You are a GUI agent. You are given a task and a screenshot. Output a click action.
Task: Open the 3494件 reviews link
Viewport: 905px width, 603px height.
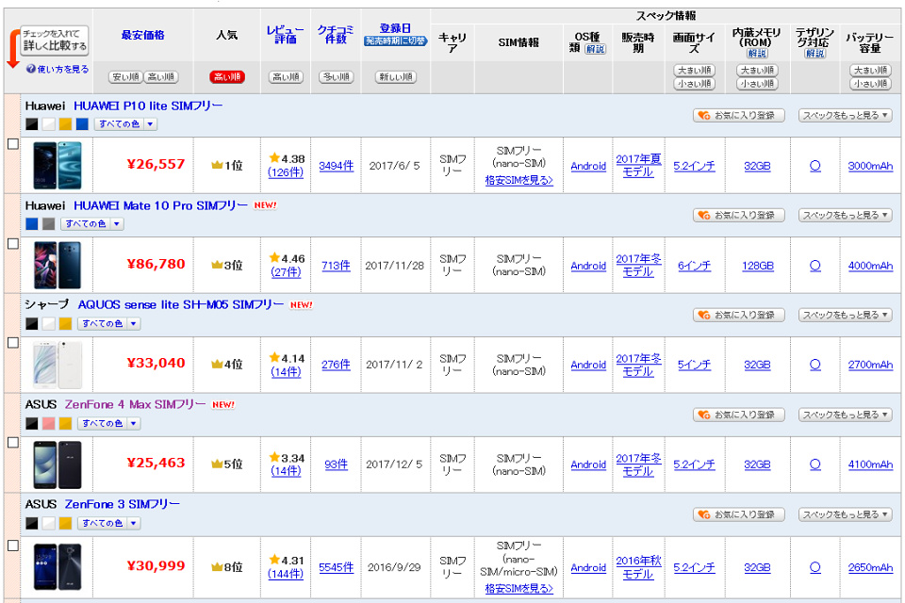(x=336, y=166)
